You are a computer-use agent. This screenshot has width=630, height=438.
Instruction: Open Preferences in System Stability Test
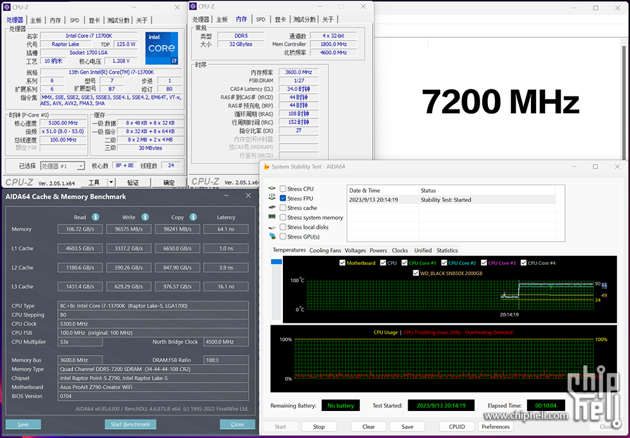point(496,427)
